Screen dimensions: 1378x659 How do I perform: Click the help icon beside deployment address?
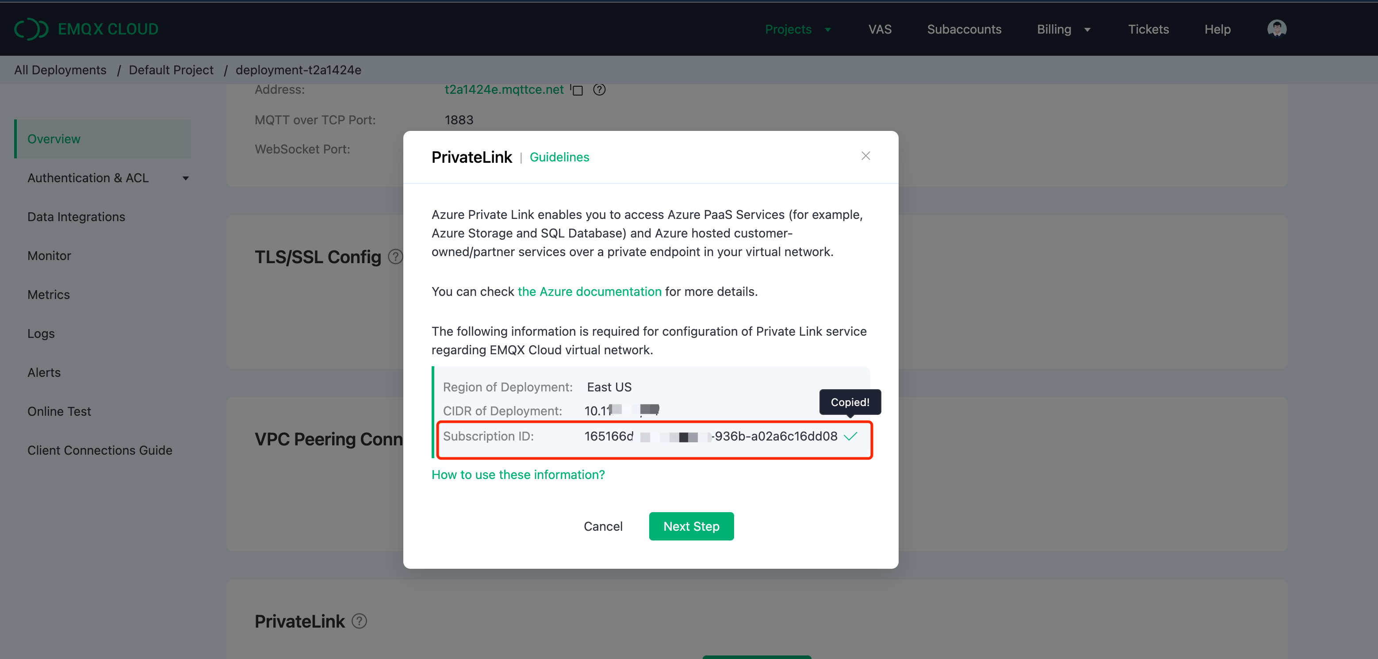tap(599, 90)
